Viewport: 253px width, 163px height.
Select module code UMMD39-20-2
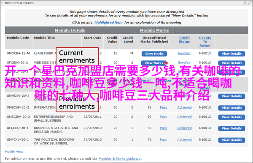pos(18,96)
